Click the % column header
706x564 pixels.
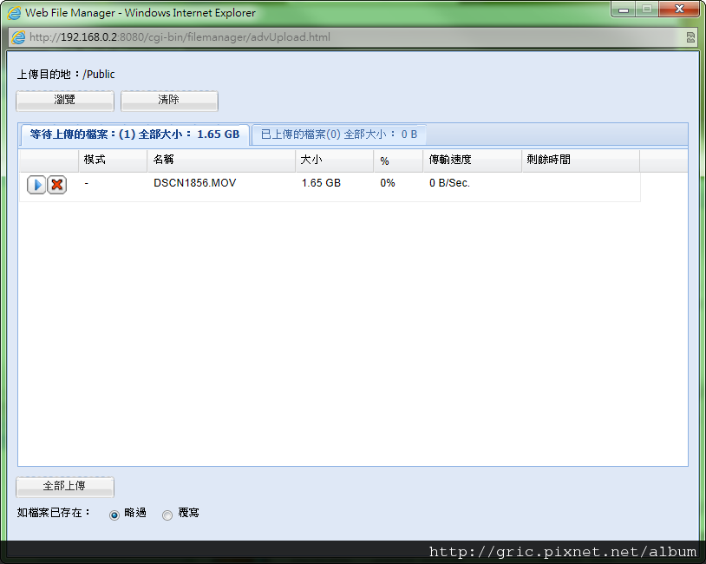[398, 161]
